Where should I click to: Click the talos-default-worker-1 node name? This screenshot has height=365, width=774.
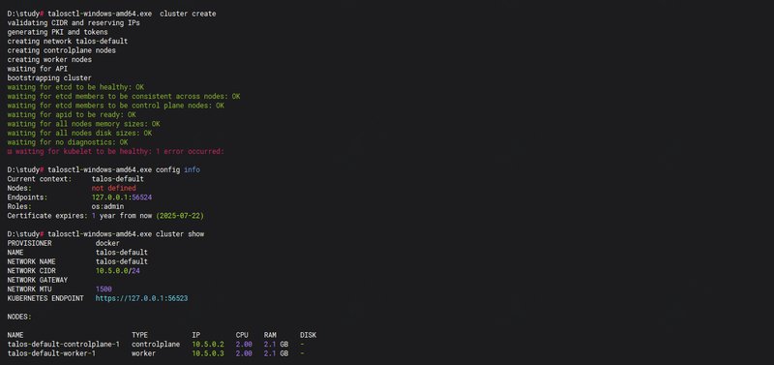[x=51, y=353]
